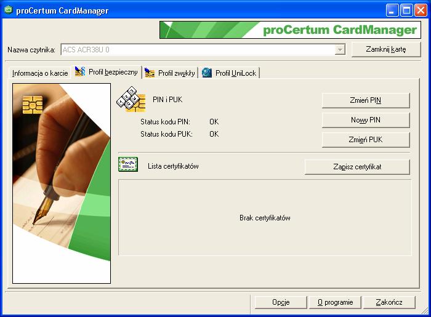Image resolution: width=431 pixels, height=317 pixels.
Task: Switch to the Profil bezpieczny tab
Action: (x=107, y=72)
